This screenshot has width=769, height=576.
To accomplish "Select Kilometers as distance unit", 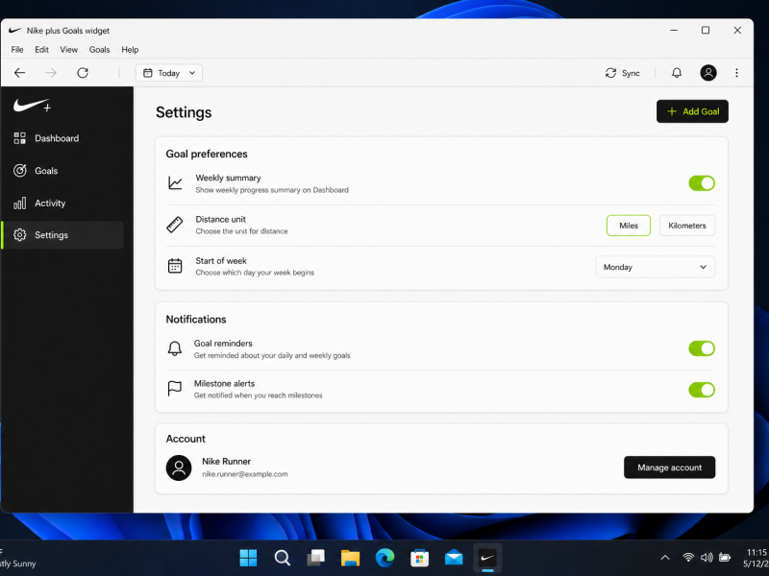I will (687, 226).
